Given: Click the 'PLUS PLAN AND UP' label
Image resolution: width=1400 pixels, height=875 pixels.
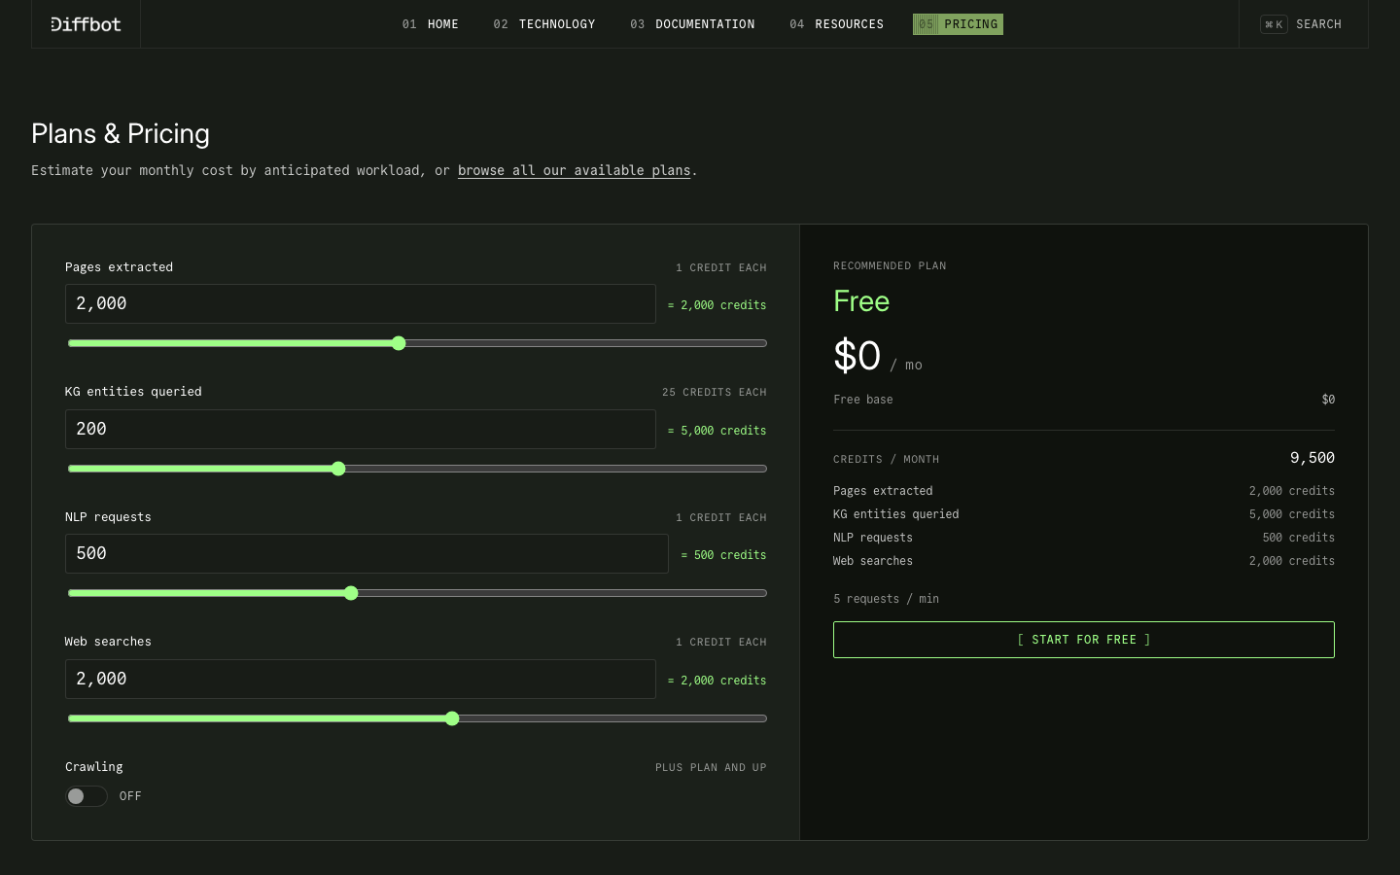Looking at the screenshot, I should click(711, 767).
